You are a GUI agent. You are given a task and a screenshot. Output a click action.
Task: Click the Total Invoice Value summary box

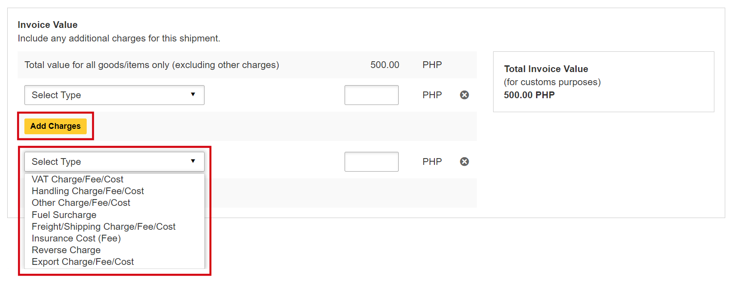pos(604,82)
